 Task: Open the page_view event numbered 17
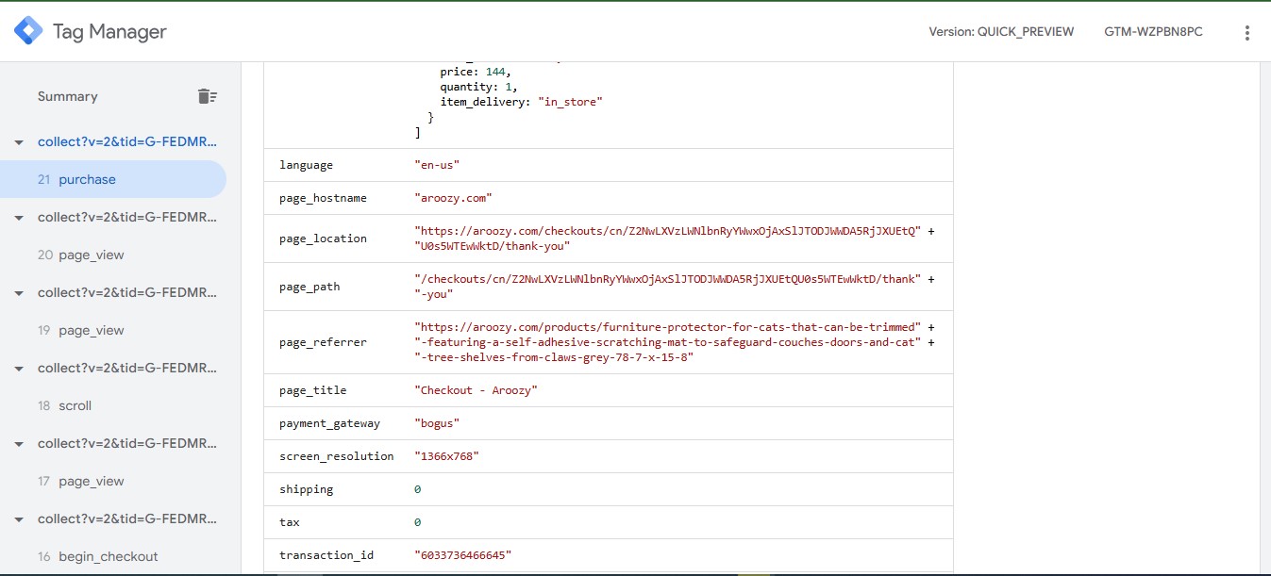[x=91, y=481]
